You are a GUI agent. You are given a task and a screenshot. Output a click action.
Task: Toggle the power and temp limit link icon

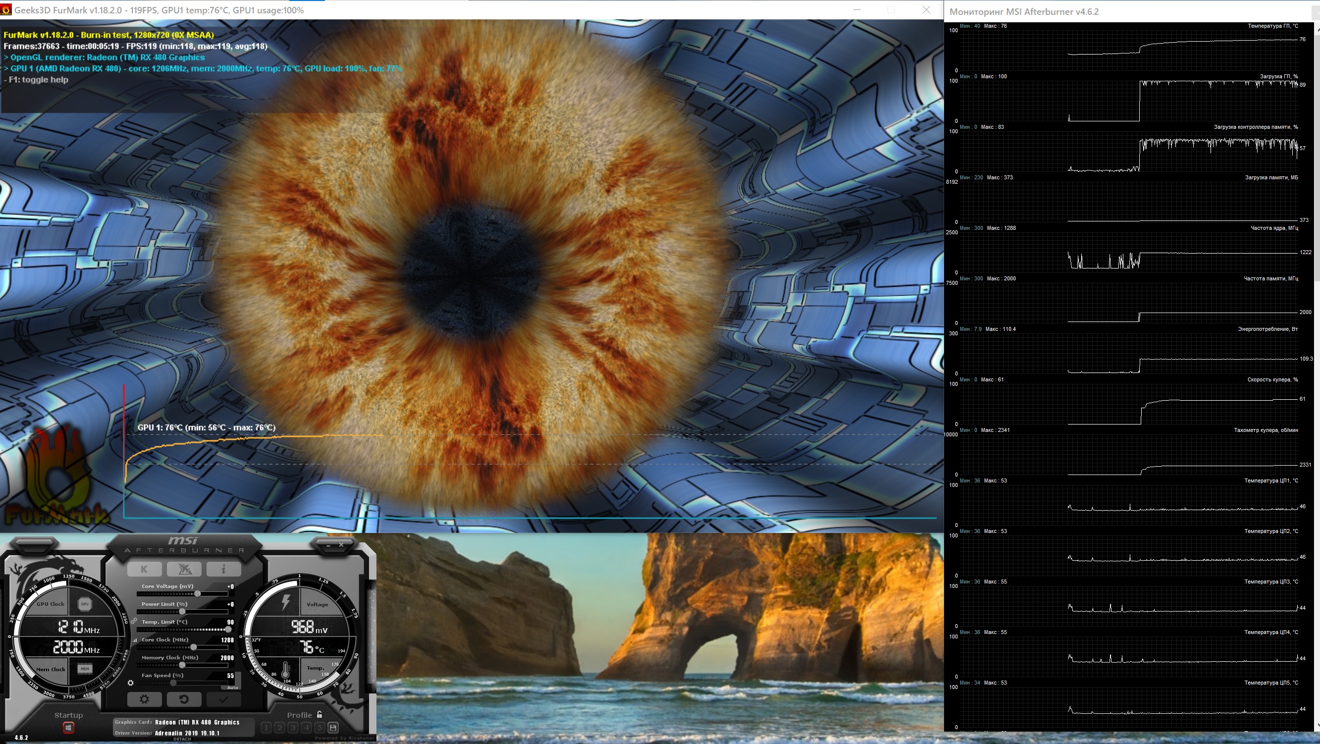point(134,621)
